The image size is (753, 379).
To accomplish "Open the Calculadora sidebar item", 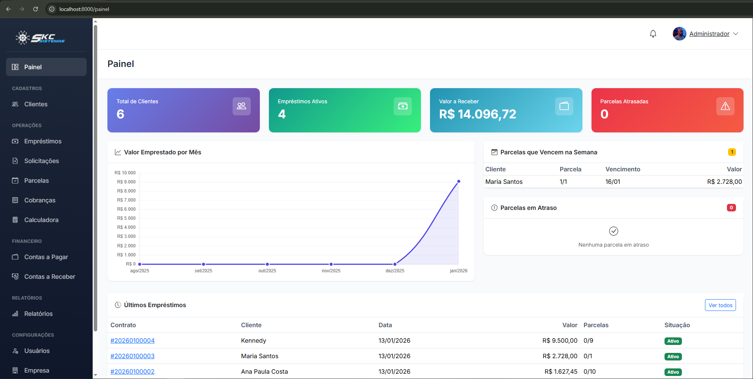I will coord(41,220).
